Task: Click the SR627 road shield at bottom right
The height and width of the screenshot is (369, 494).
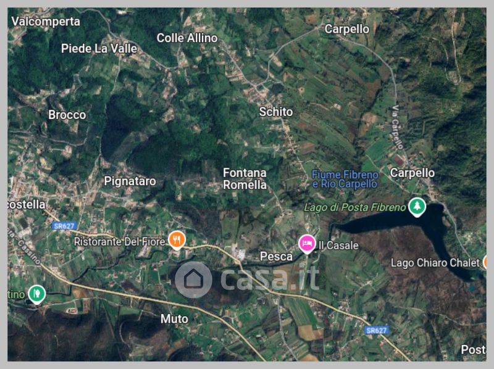Action: pos(377,330)
